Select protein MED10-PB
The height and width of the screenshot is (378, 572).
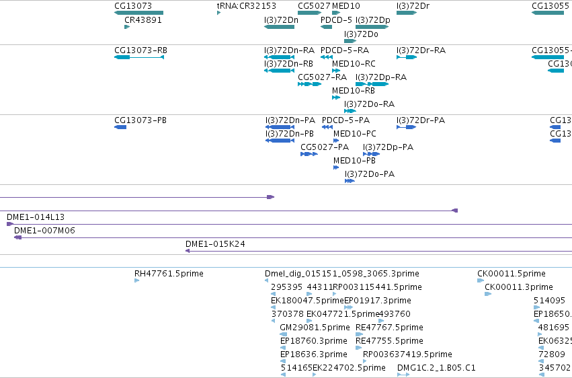[336, 167]
